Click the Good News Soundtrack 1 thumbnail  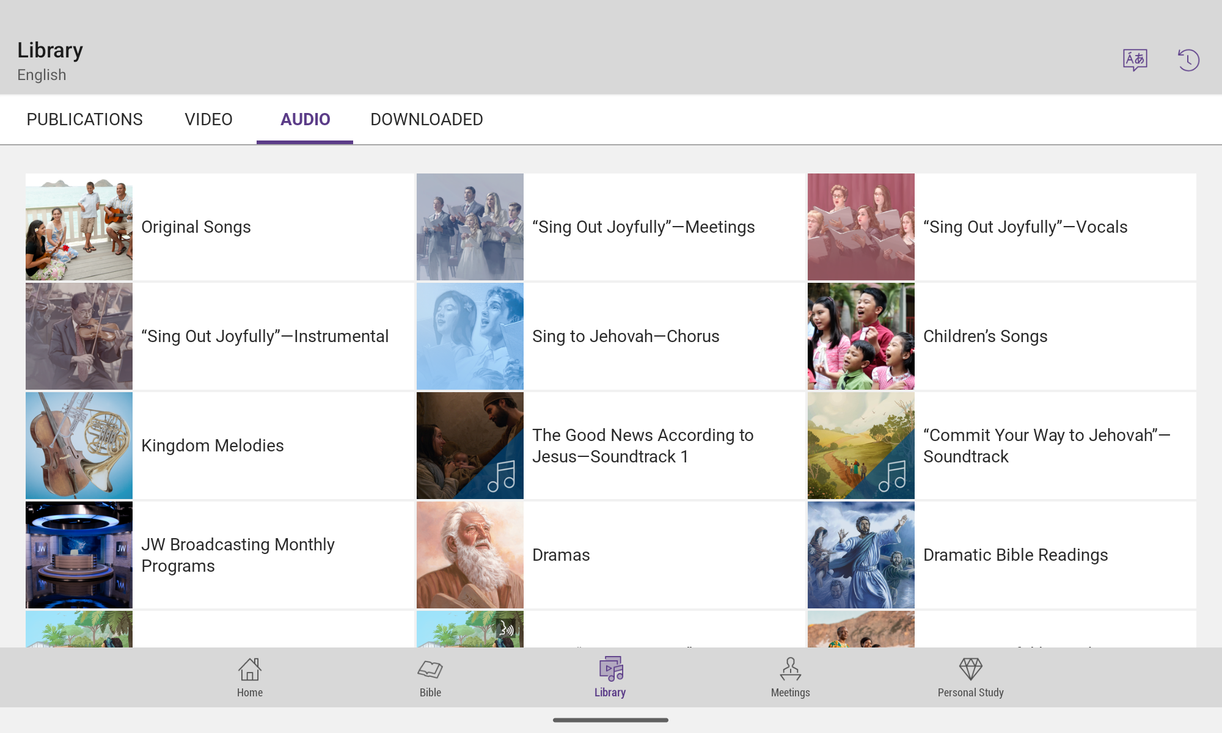(x=470, y=445)
